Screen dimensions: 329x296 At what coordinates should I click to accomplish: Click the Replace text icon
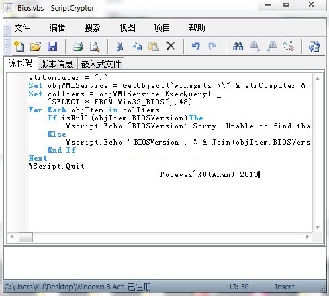pos(289,46)
